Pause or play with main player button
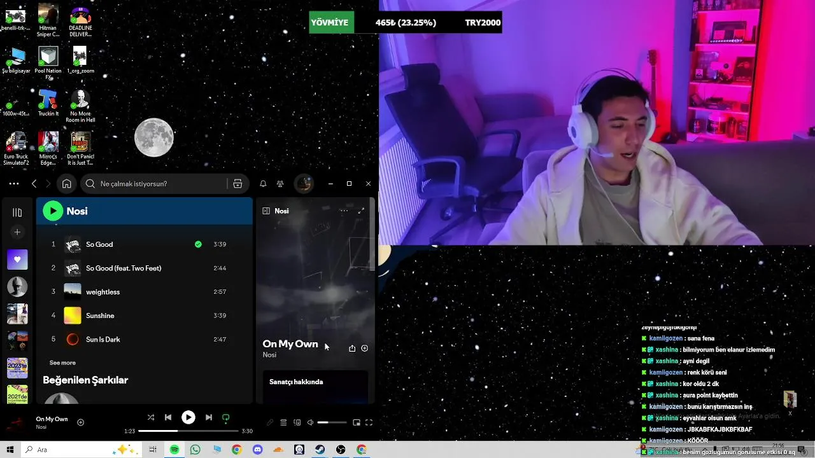The image size is (815, 458). click(188, 417)
